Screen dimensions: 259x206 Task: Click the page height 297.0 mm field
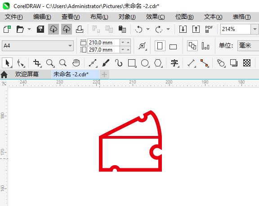103,50
